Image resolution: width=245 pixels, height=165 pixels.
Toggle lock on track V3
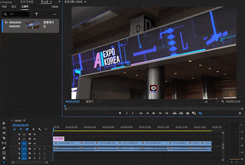pos(19,134)
